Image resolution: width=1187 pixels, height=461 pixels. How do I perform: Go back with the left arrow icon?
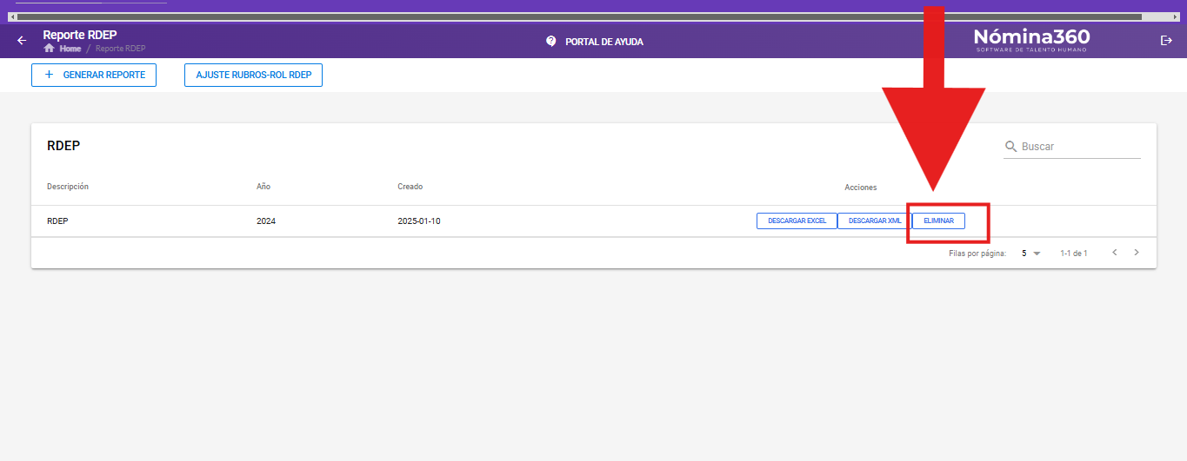coord(22,41)
